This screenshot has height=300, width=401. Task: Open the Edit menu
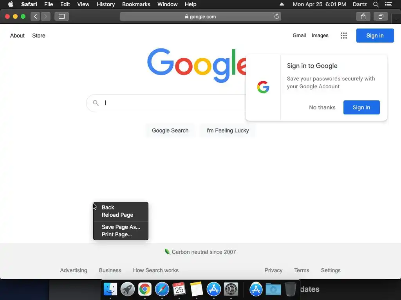pyautogui.click(x=65, y=4)
